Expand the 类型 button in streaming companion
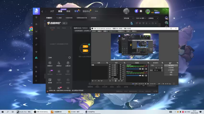This screenshot has width=204, height=114. tap(65, 23)
